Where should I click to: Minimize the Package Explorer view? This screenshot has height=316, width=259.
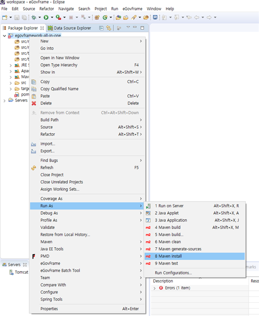coord(135,27)
